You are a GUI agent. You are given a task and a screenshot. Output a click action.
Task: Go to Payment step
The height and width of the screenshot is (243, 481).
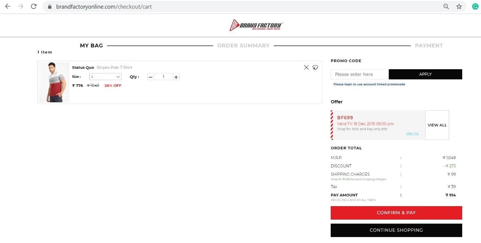(x=428, y=46)
